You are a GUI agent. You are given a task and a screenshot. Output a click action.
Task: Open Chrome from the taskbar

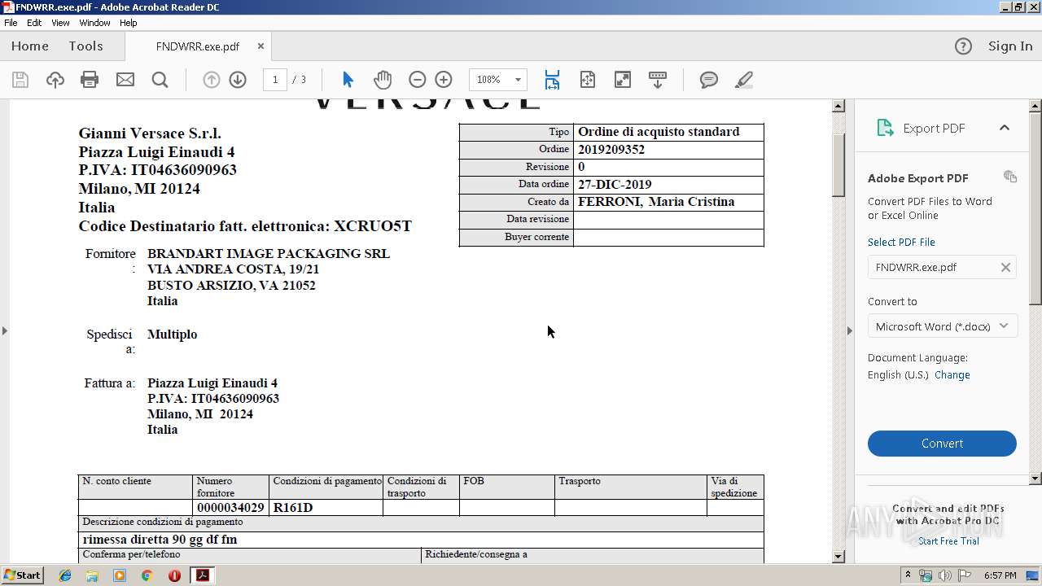tap(147, 575)
